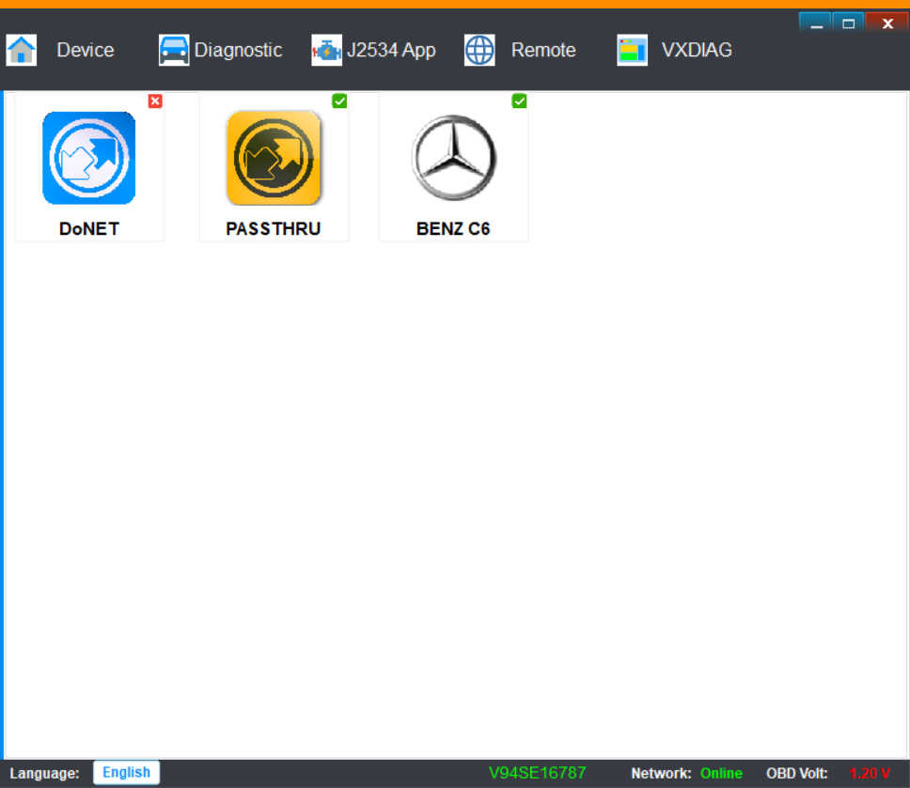Select the PASSTHRU label text

(x=274, y=228)
